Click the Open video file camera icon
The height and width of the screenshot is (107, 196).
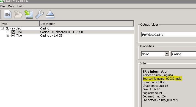coord(8,14)
